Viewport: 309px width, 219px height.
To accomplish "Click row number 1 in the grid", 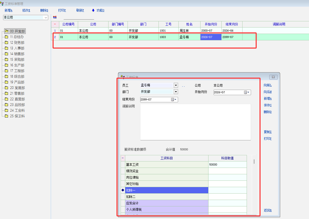I will [x=55, y=31].
